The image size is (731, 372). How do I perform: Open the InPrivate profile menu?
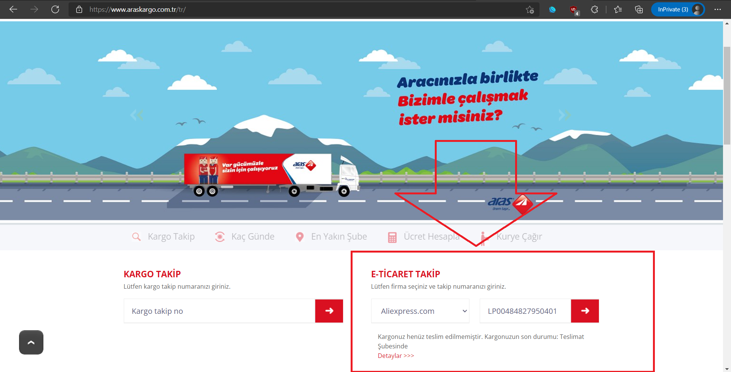678,10
